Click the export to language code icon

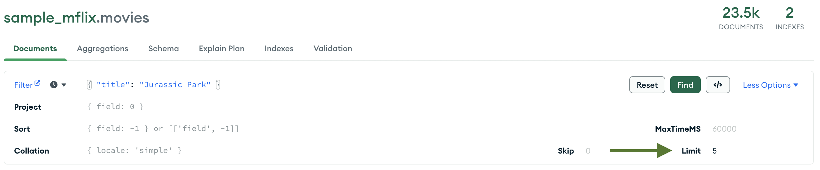(x=717, y=85)
